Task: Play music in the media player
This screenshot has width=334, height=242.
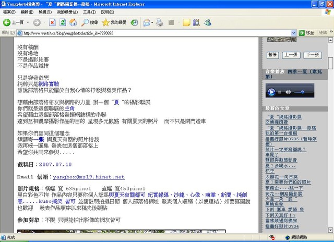Action: click(x=271, y=92)
